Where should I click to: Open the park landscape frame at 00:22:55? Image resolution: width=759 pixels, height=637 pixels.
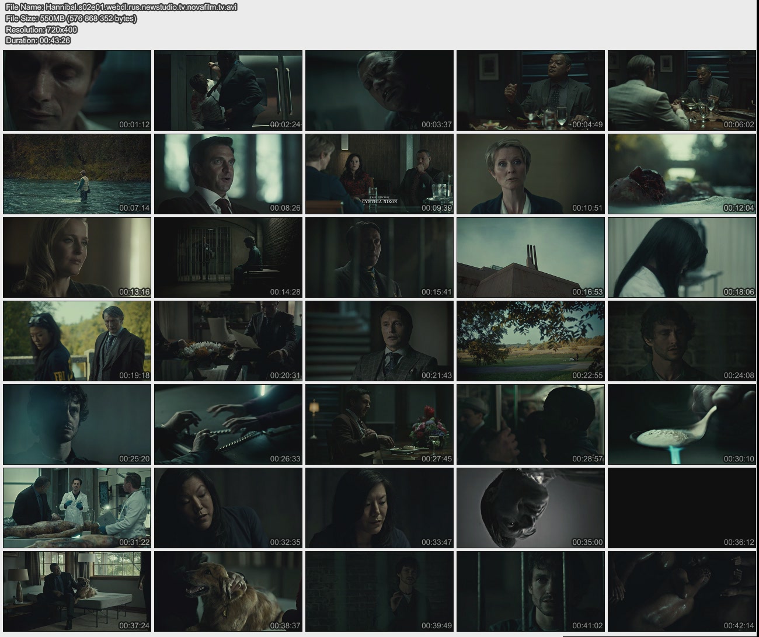(530, 341)
